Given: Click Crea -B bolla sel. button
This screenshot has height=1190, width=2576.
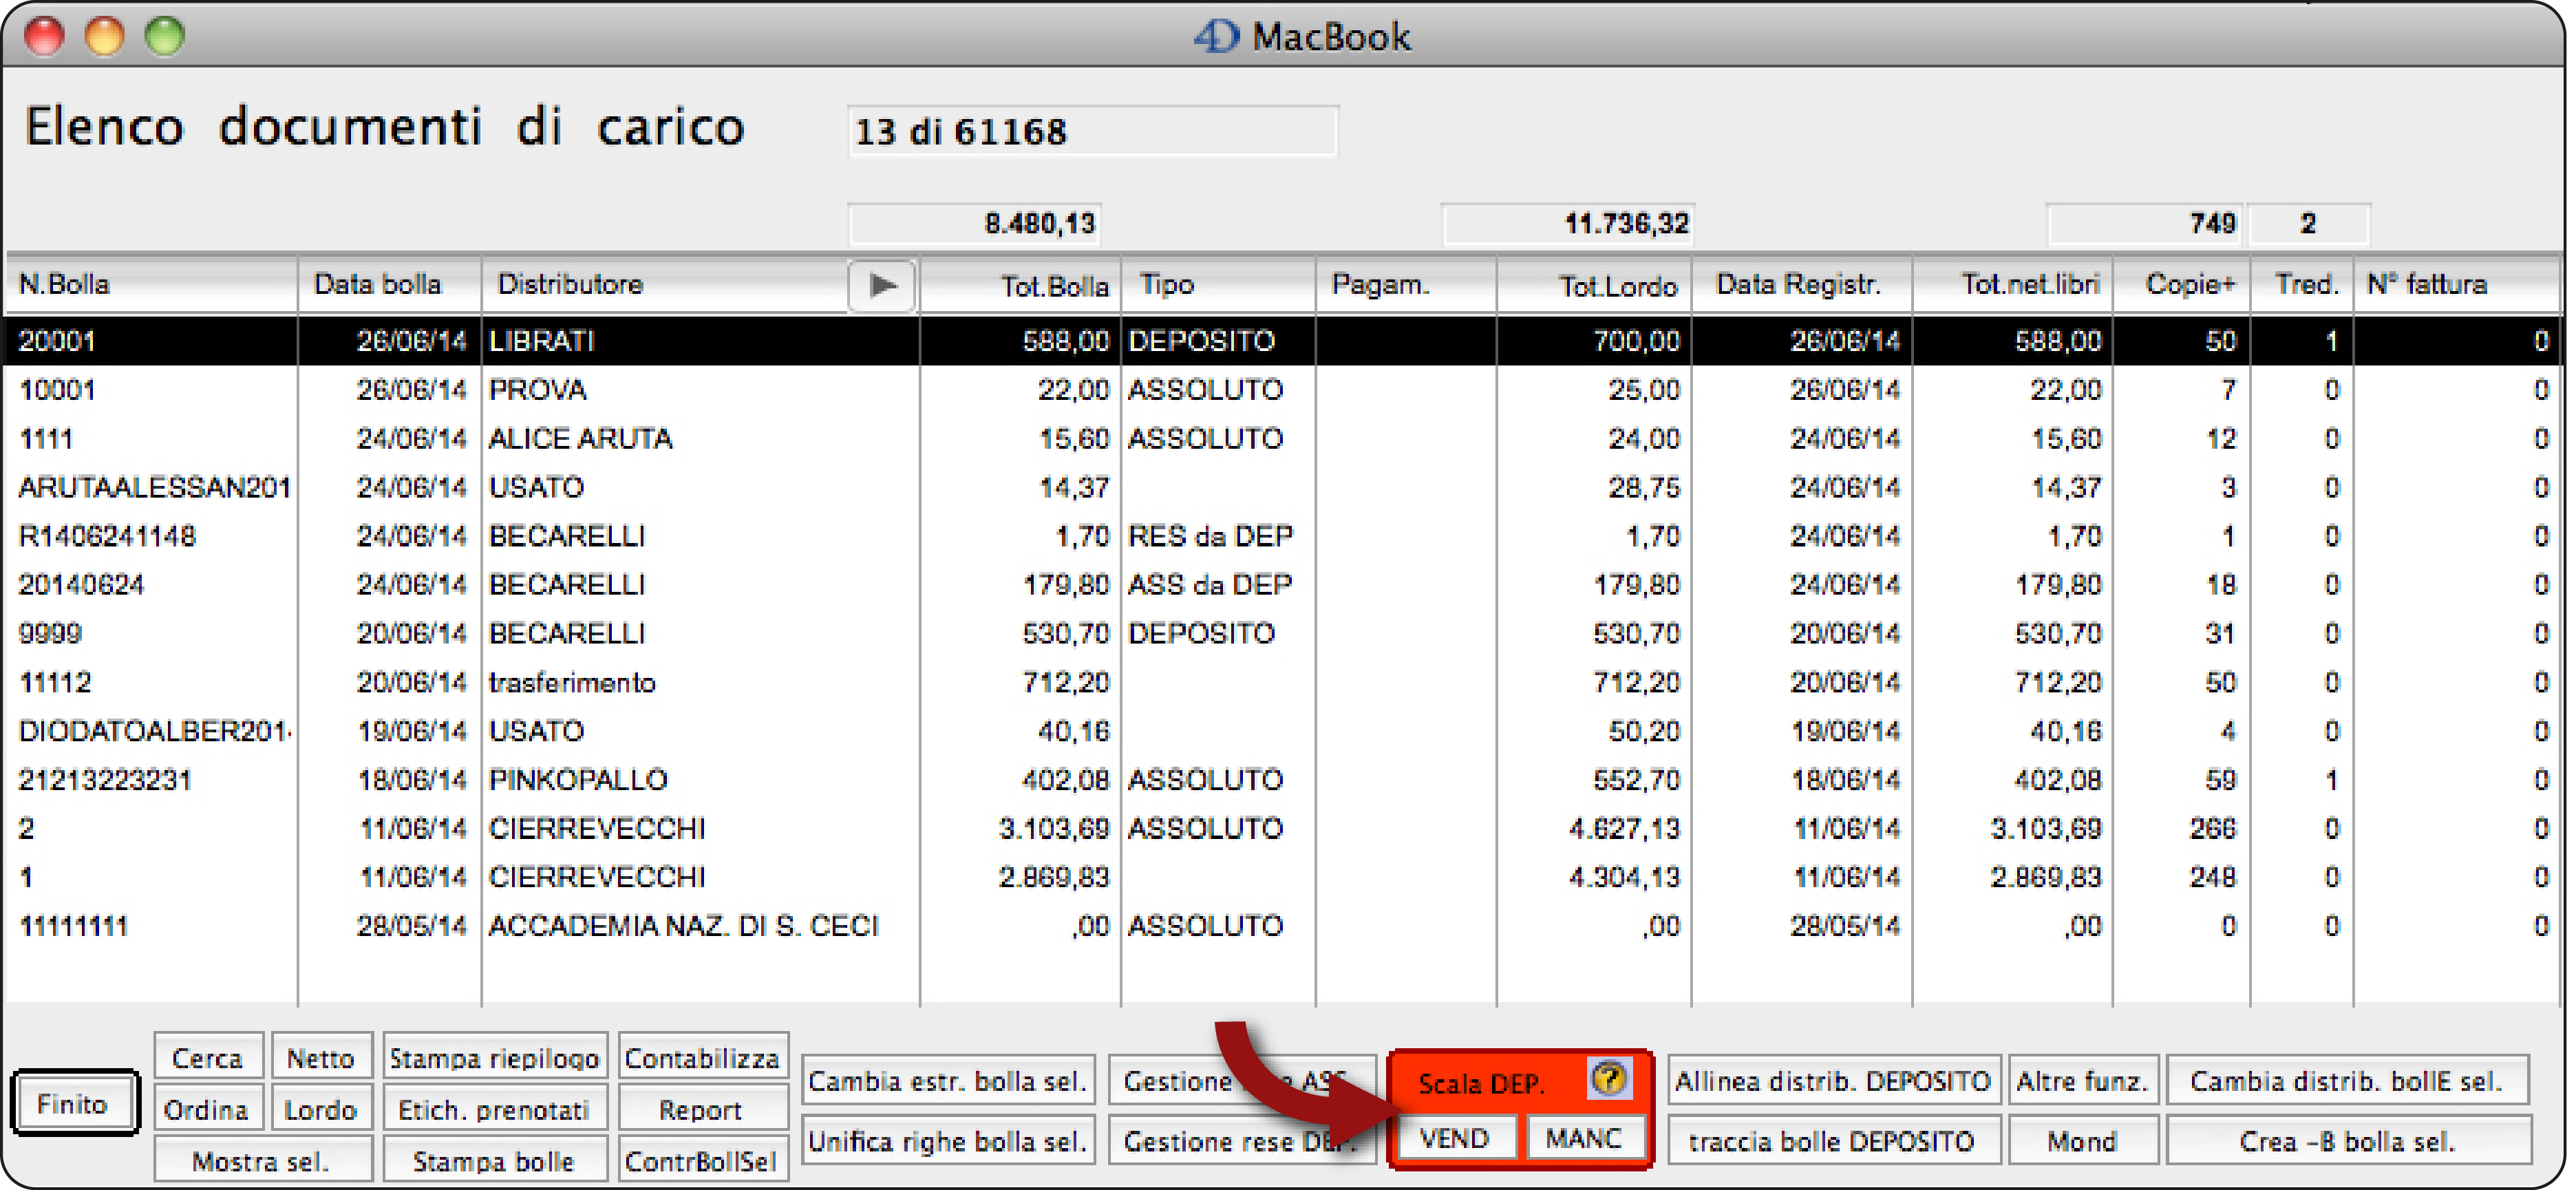Looking at the screenshot, I should click(2348, 1141).
